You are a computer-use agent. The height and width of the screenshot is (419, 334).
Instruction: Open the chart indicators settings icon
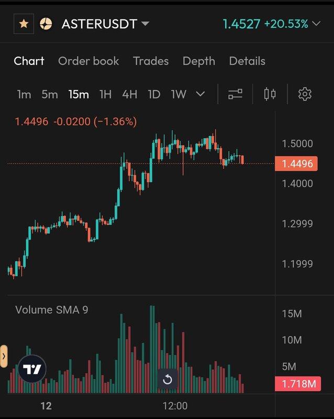tap(236, 94)
